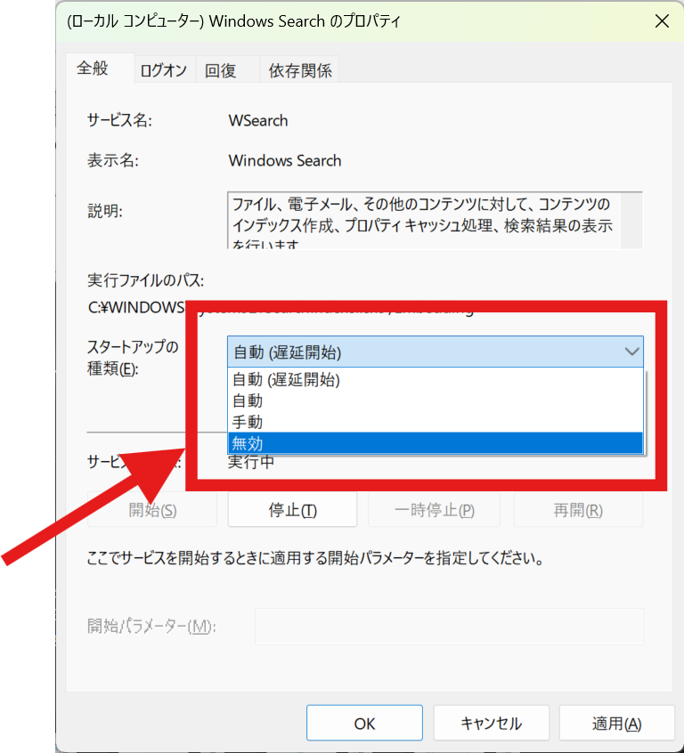
Task: Click the 実行ファイルのパス label
Action: point(146,280)
